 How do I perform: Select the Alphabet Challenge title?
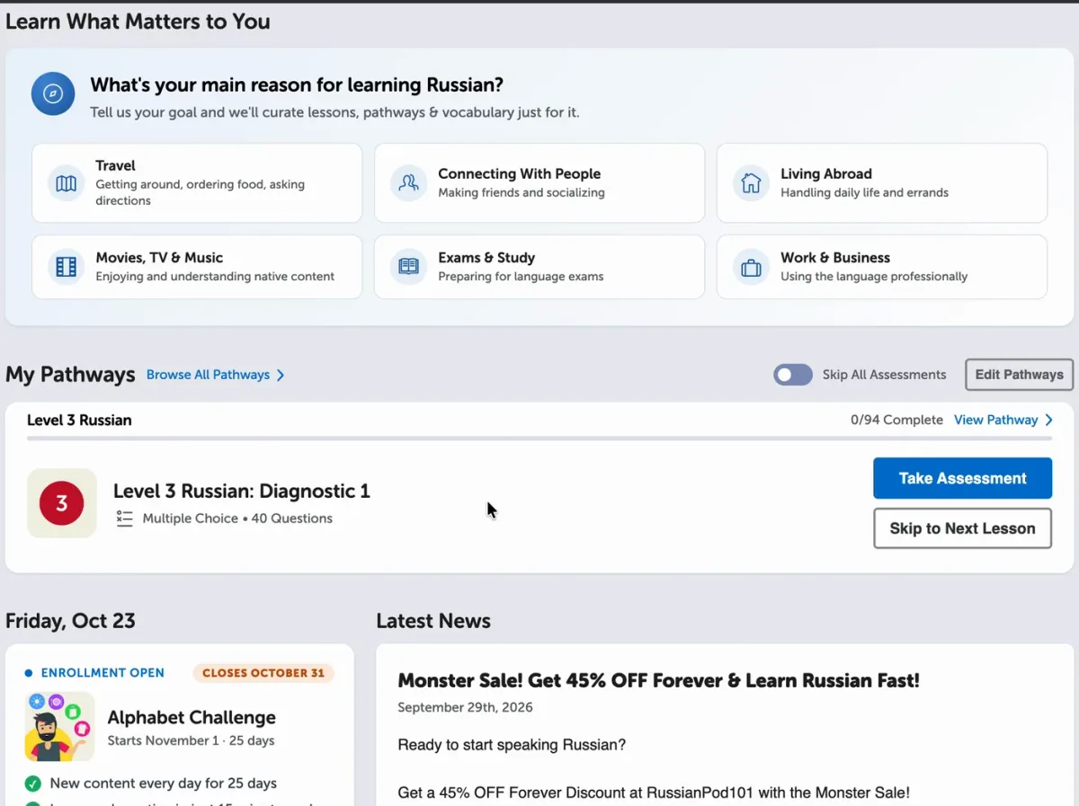click(x=192, y=718)
